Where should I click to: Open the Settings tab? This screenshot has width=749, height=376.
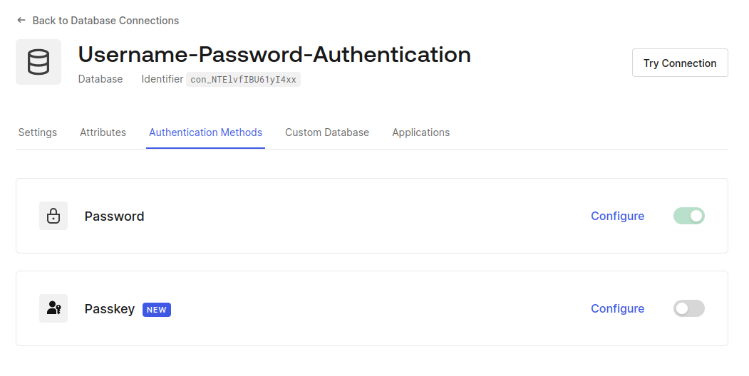38,132
